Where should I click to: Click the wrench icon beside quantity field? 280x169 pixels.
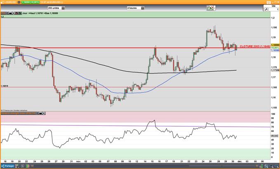[x=266, y=9]
